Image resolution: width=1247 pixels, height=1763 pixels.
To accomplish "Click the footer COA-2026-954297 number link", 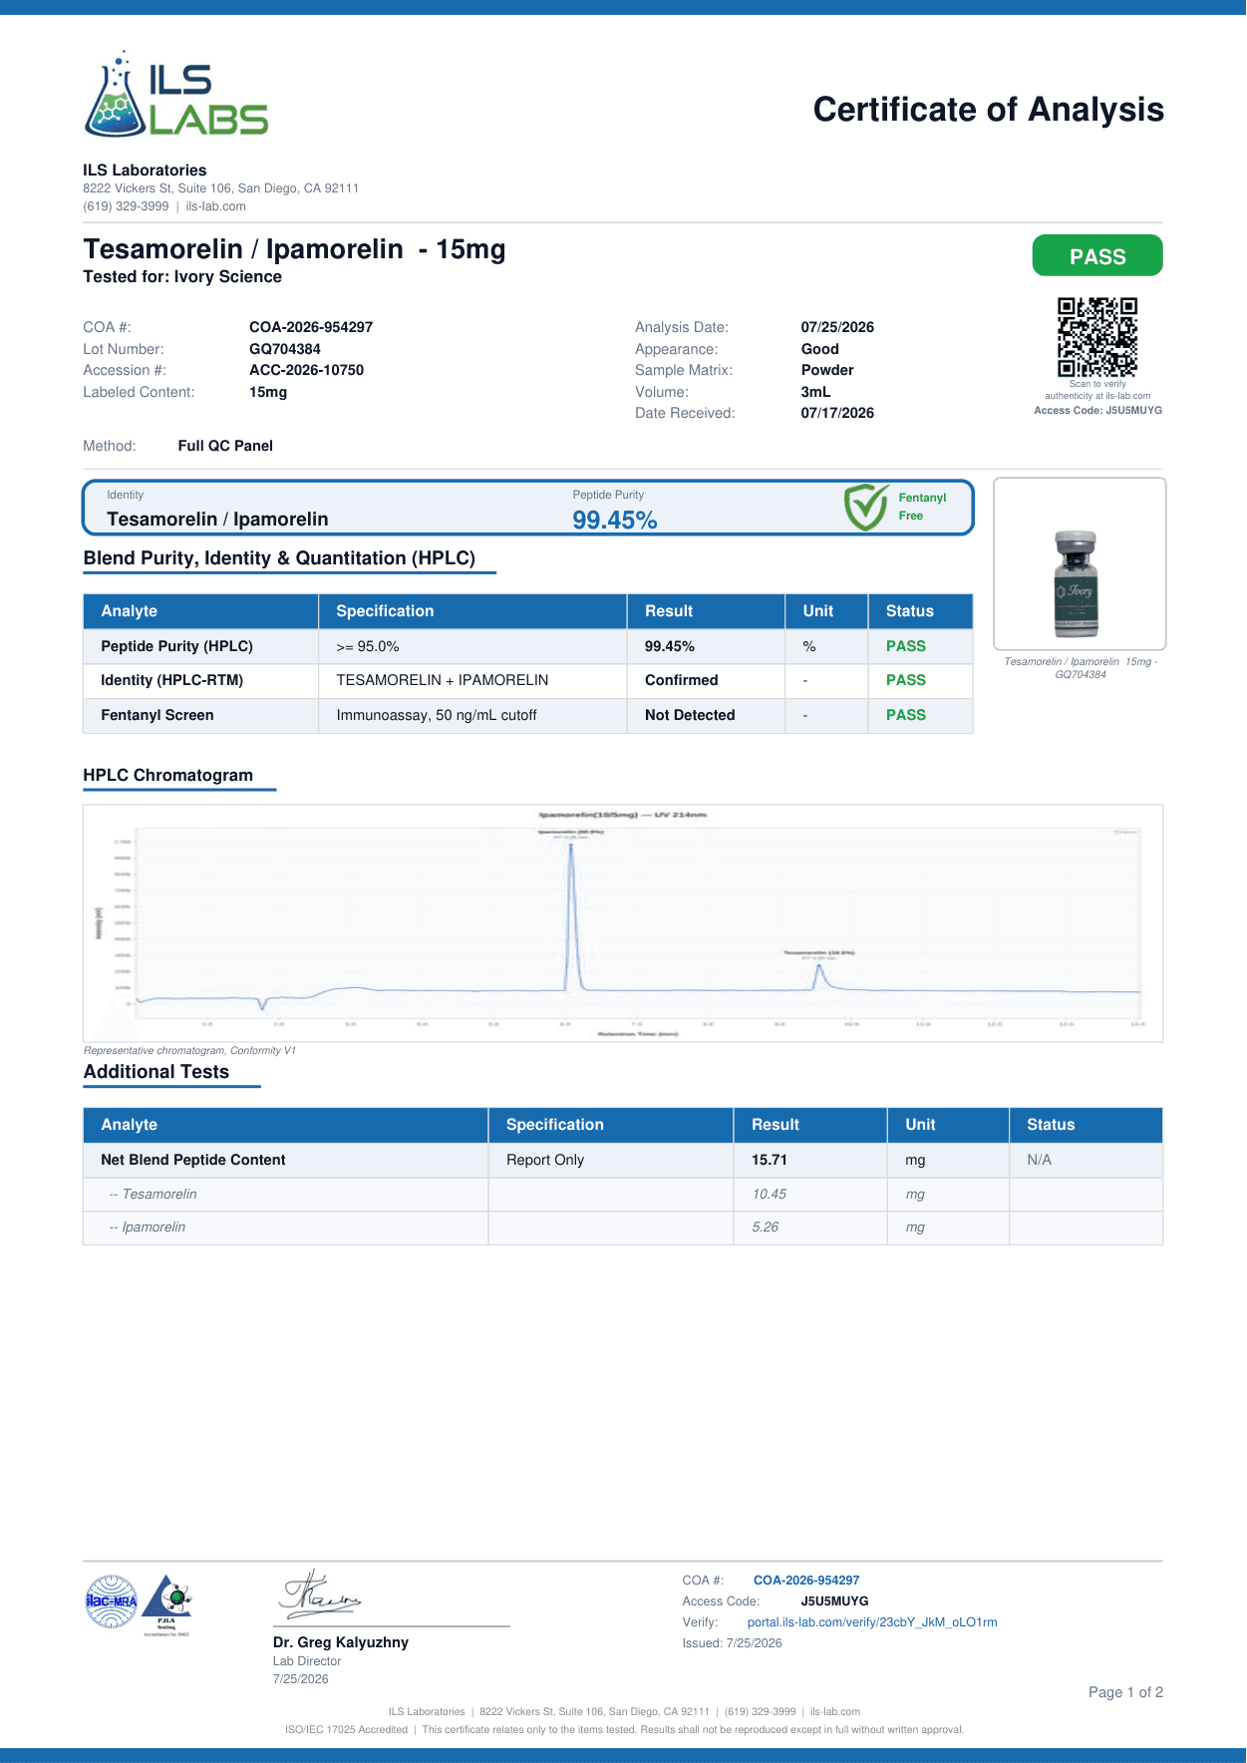I will [x=806, y=1581].
